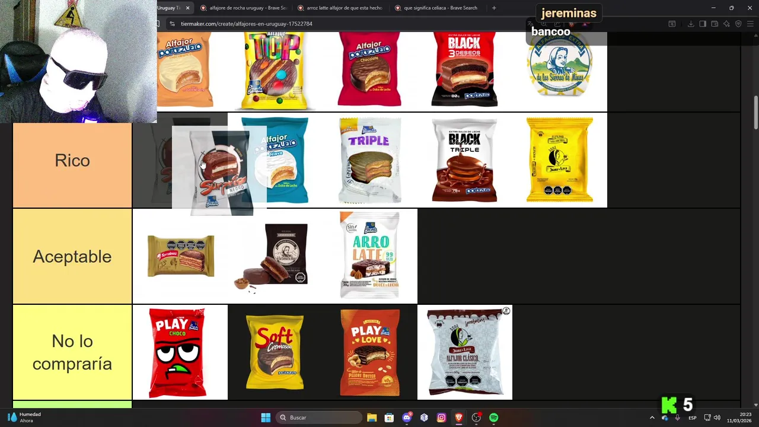Select the Rico tier label
This screenshot has height=427, width=759.
pos(72,161)
